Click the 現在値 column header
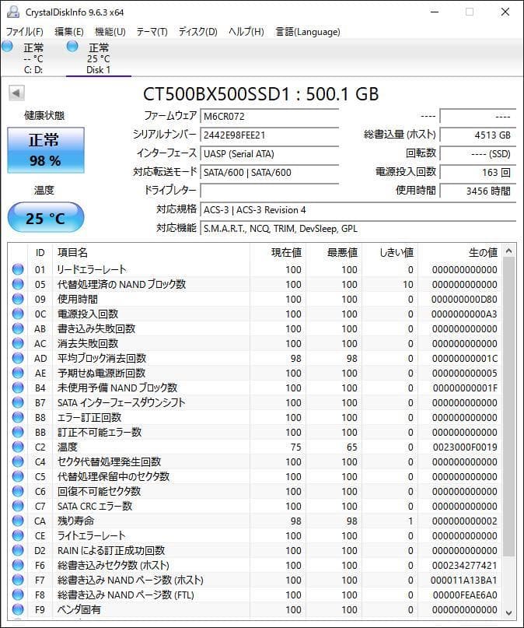 pos(278,253)
